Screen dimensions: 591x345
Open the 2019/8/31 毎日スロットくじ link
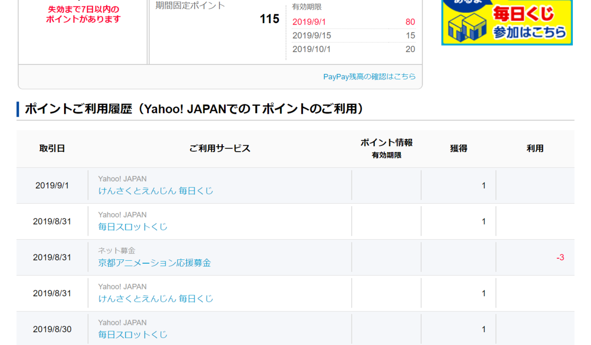tap(133, 226)
